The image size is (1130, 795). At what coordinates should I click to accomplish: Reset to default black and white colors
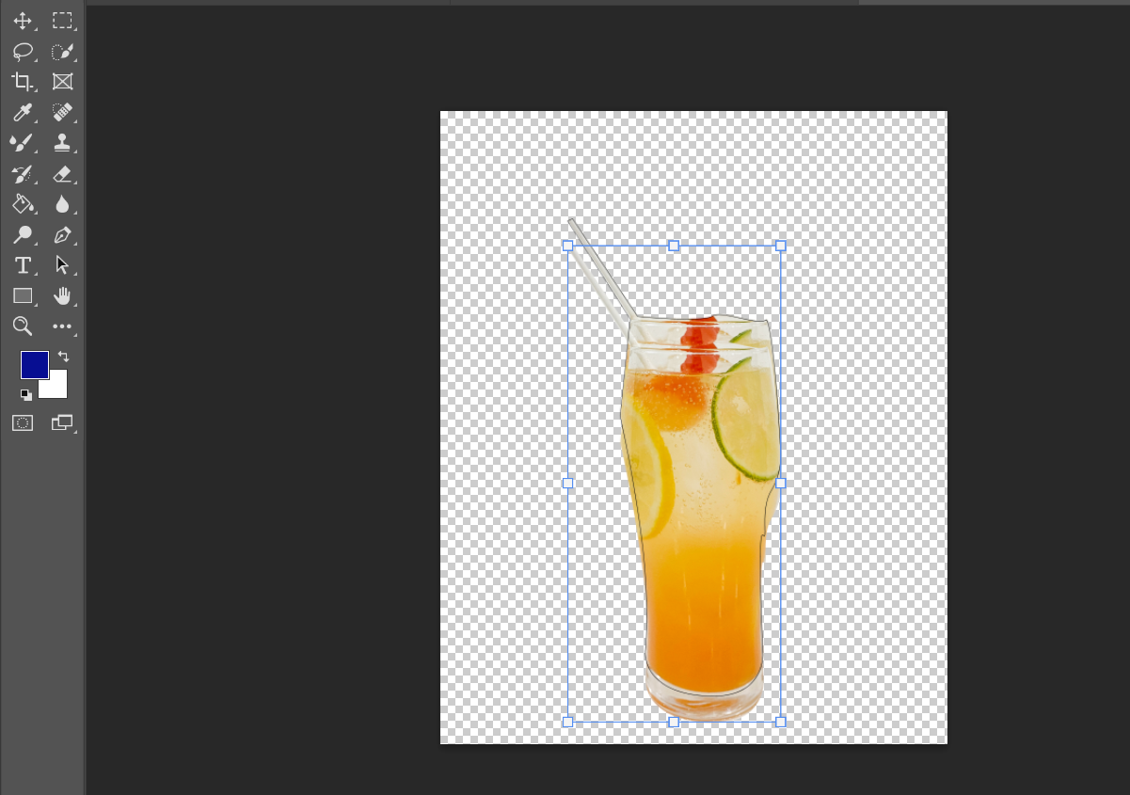(x=26, y=395)
